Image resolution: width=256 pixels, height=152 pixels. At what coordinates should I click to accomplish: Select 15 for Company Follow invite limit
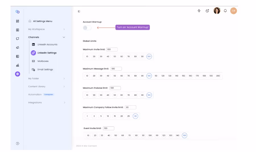(115, 116)
